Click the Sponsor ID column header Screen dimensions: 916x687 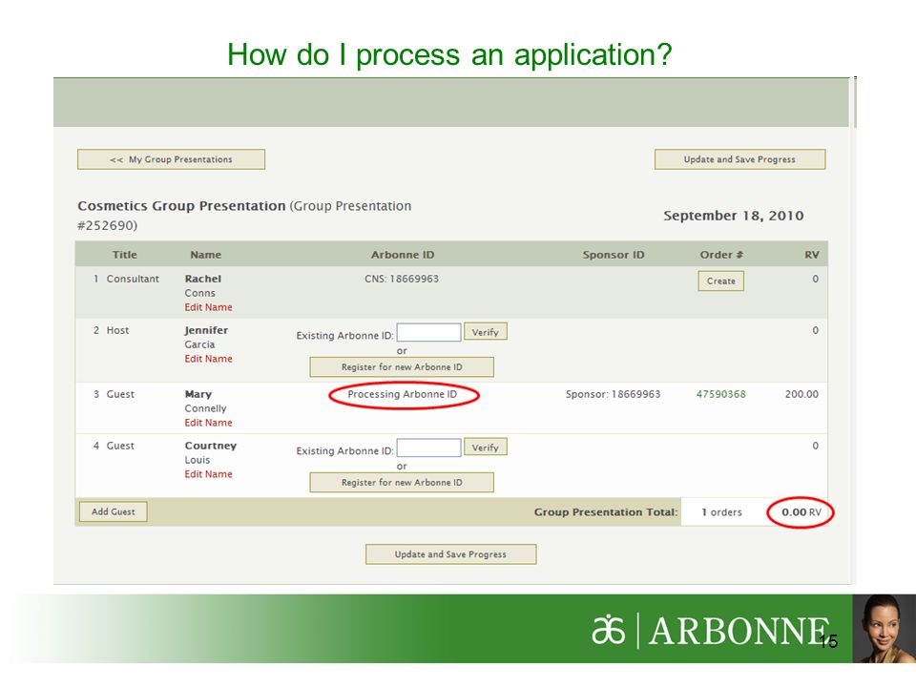[614, 255]
